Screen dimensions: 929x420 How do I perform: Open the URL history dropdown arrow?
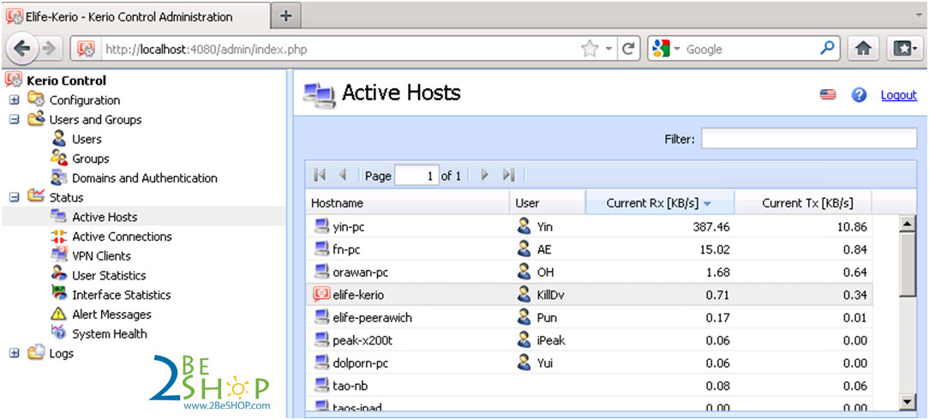(x=608, y=50)
